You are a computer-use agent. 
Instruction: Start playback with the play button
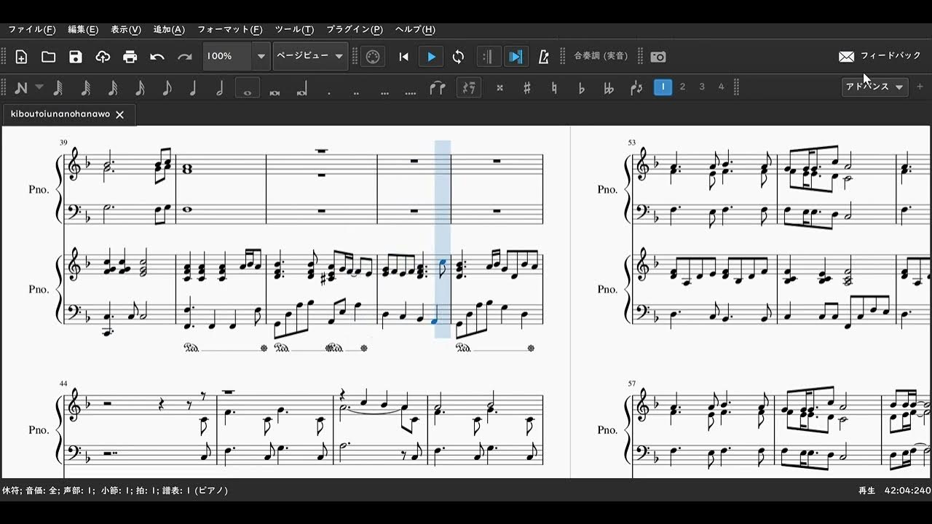tap(431, 57)
